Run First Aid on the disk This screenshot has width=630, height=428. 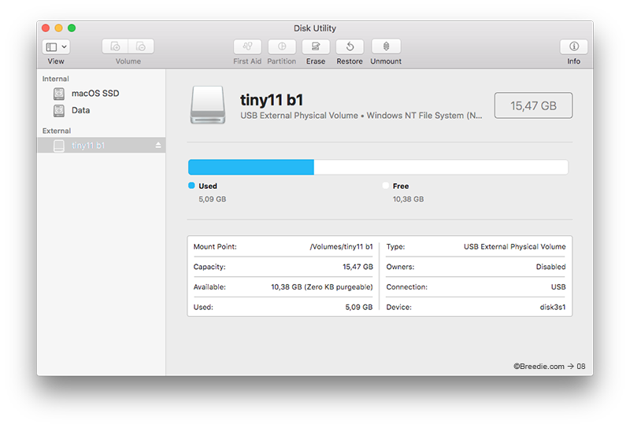point(247,46)
